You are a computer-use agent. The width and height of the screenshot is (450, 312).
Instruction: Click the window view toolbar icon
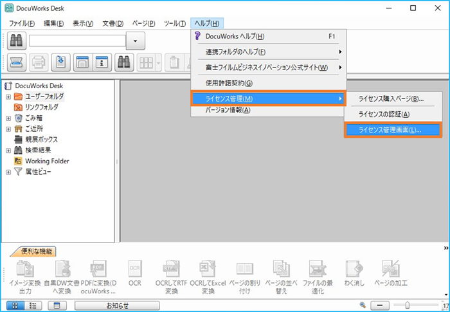pos(83,62)
